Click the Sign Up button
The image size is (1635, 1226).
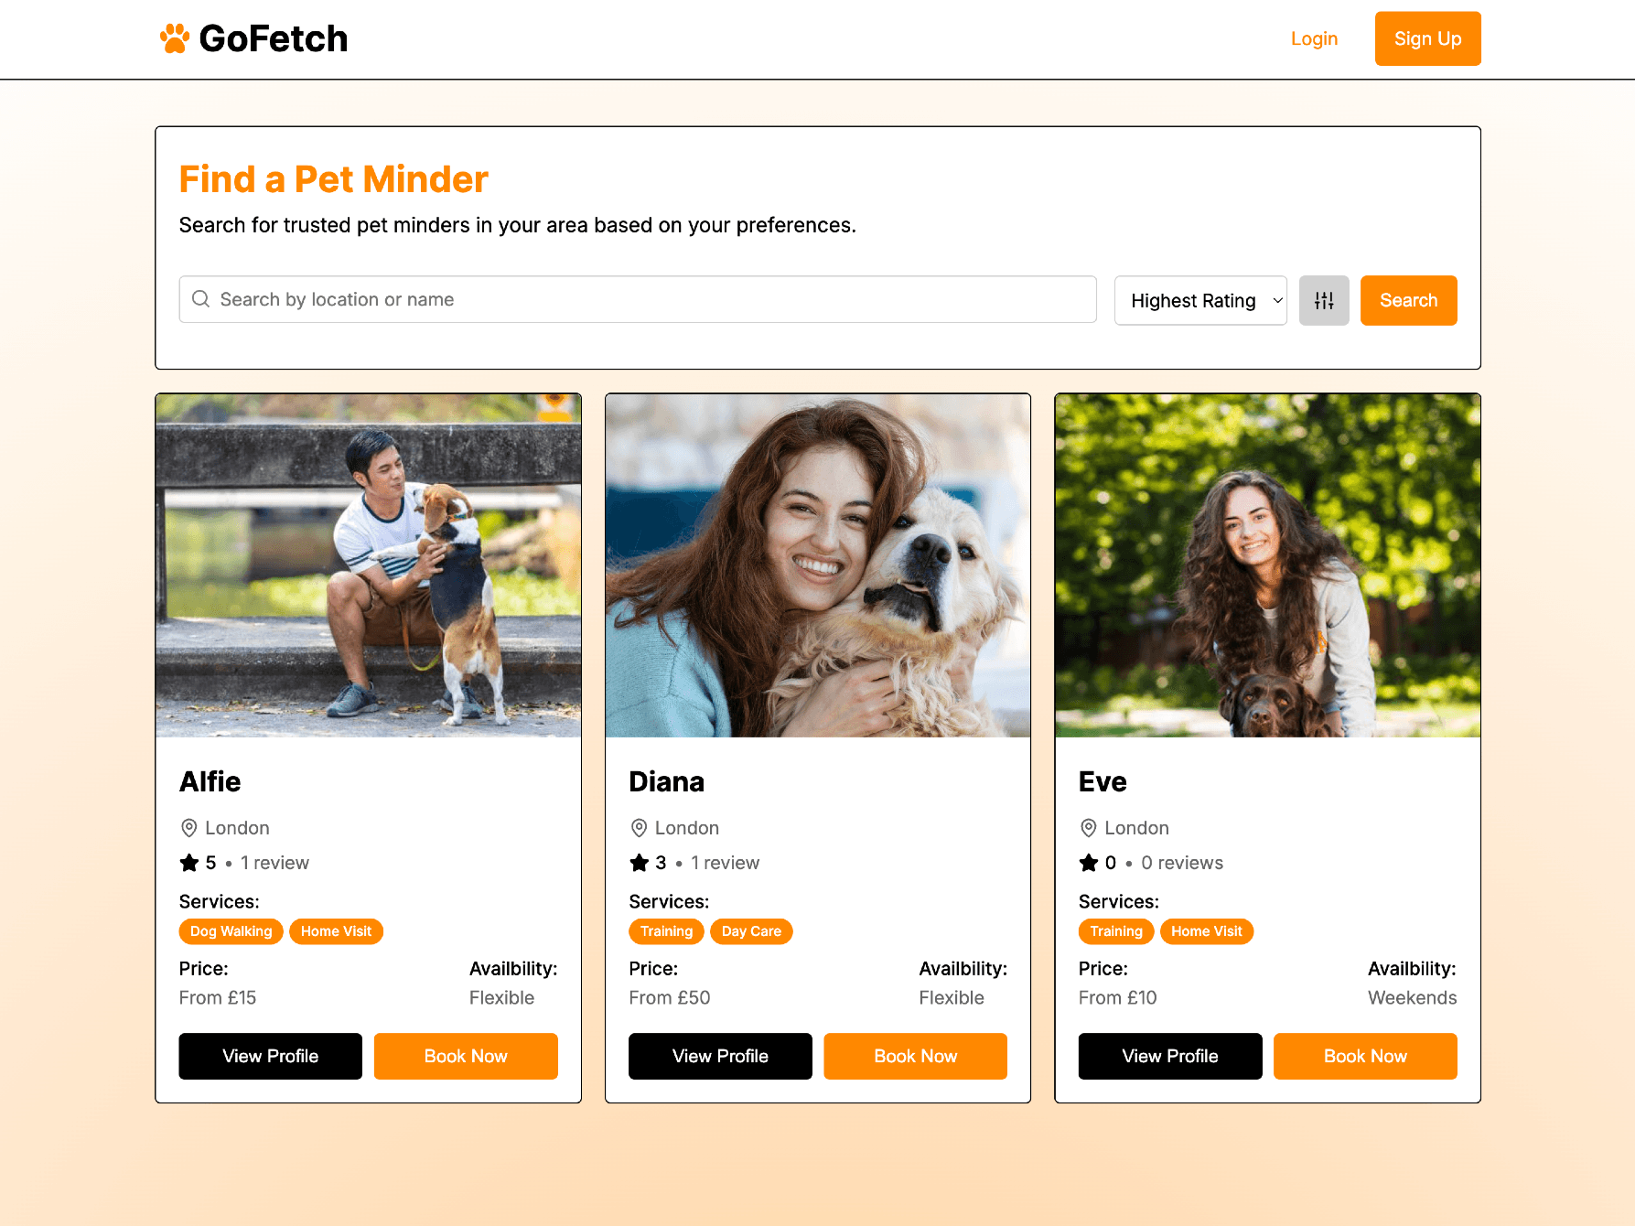pyautogui.click(x=1427, y=38)
